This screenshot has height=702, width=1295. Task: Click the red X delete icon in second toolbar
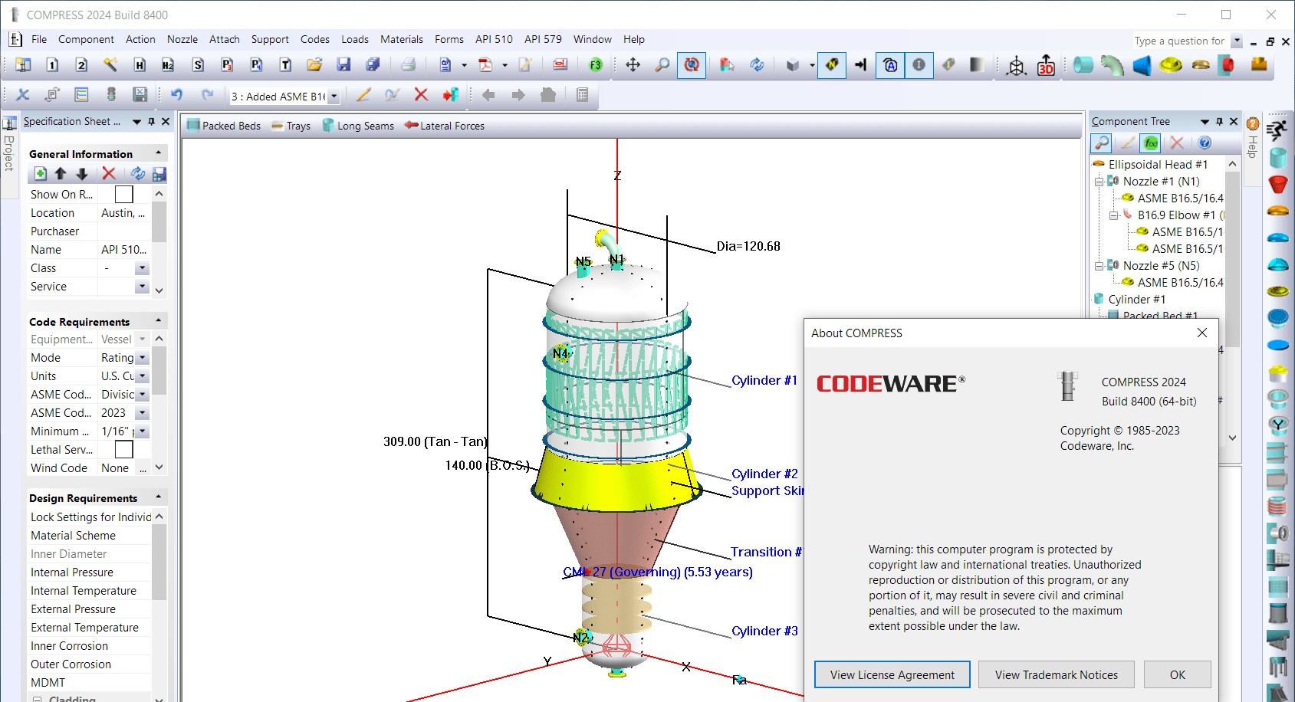[x=421, y=95]
